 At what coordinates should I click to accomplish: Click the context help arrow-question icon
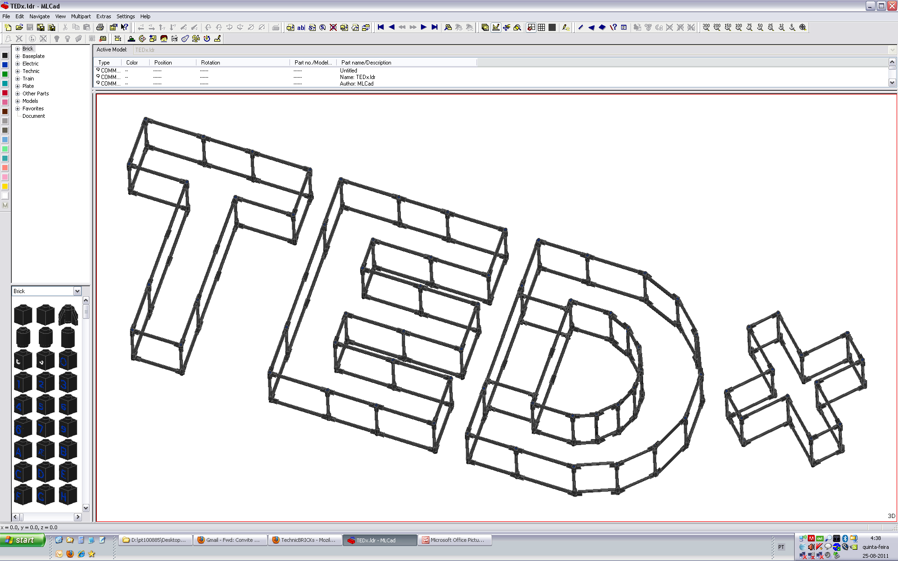coord(124,28)
